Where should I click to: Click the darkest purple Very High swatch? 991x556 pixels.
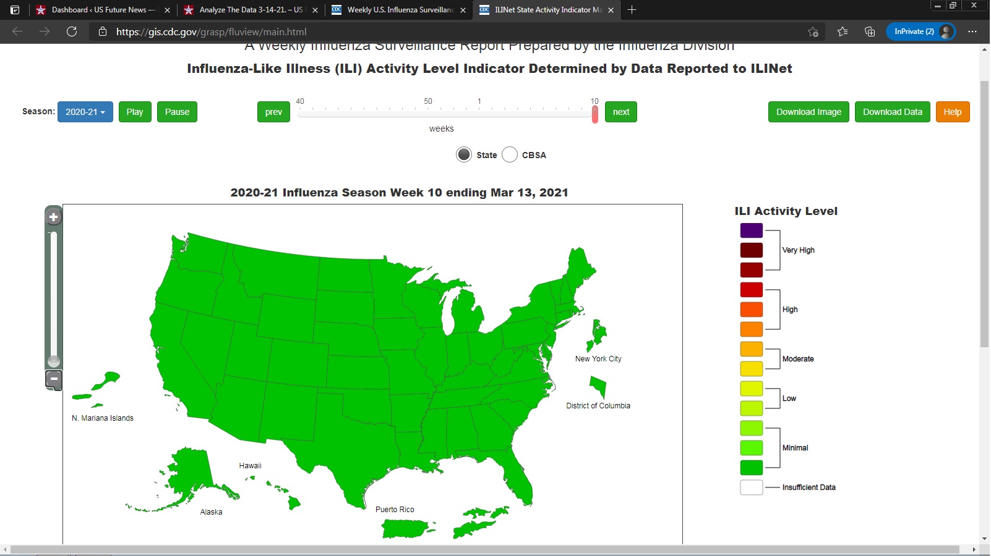coord(751,230)
